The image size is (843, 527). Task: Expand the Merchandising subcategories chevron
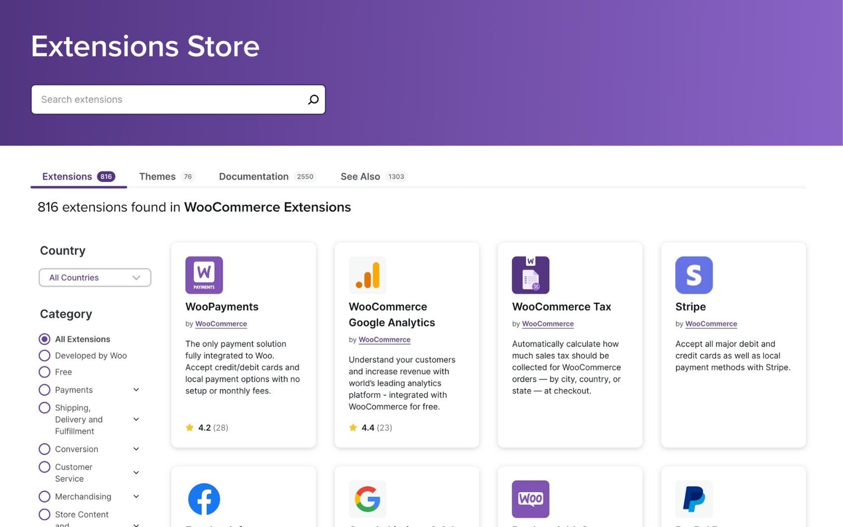click(x=136, y=496)
